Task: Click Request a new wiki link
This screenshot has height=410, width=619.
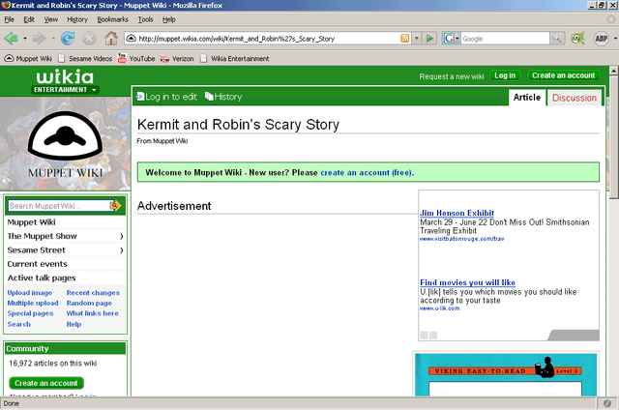Action: (x=452, y=76)
